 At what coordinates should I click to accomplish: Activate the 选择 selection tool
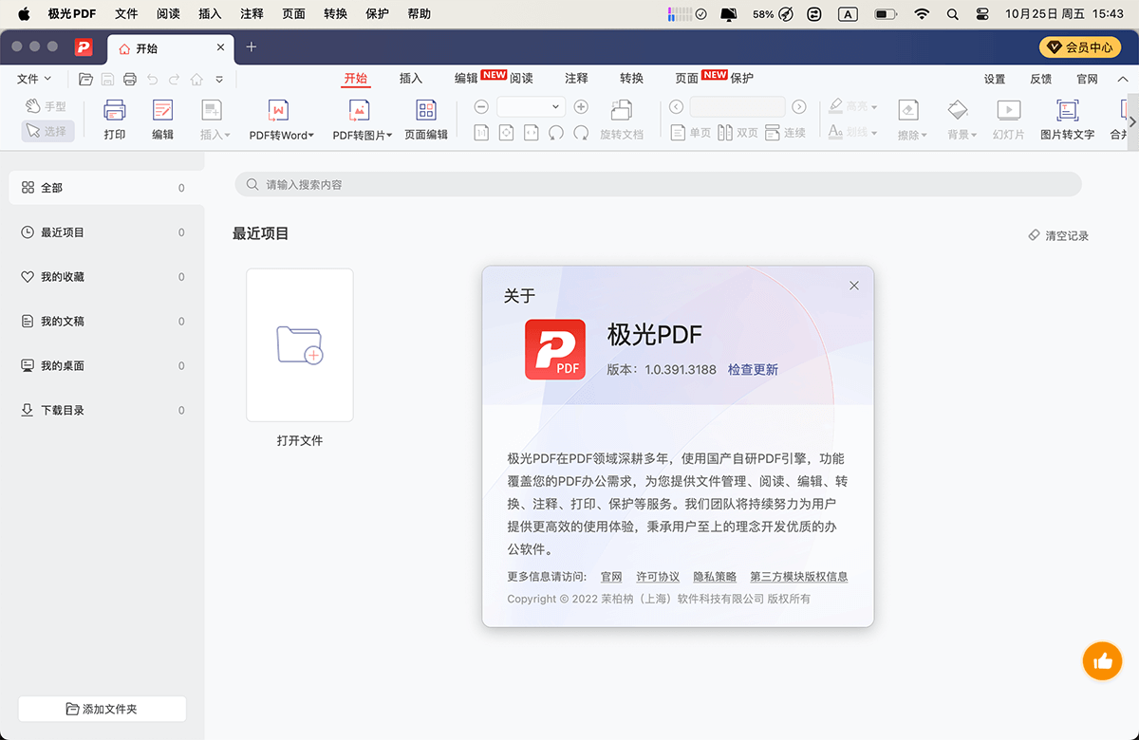pos(47,131)
